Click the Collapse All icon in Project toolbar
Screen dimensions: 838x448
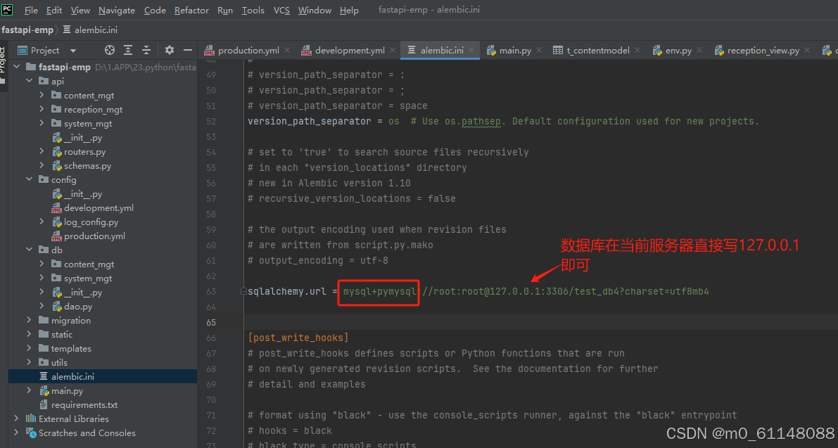point(146,50)
